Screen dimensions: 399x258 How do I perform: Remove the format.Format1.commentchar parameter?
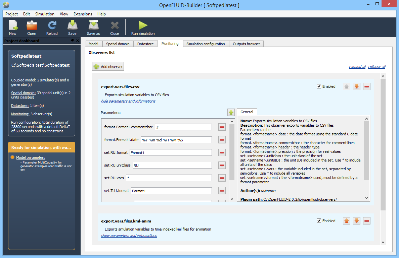[x=222, y=127]
